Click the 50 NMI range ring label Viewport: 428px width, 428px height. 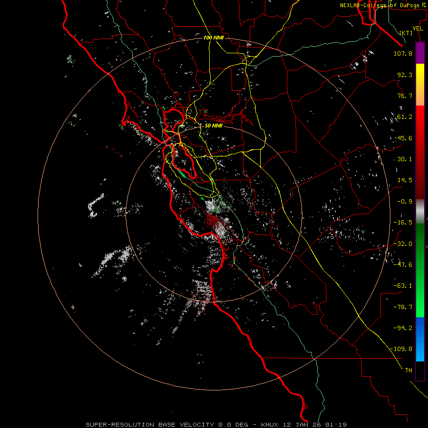[214, 126]
